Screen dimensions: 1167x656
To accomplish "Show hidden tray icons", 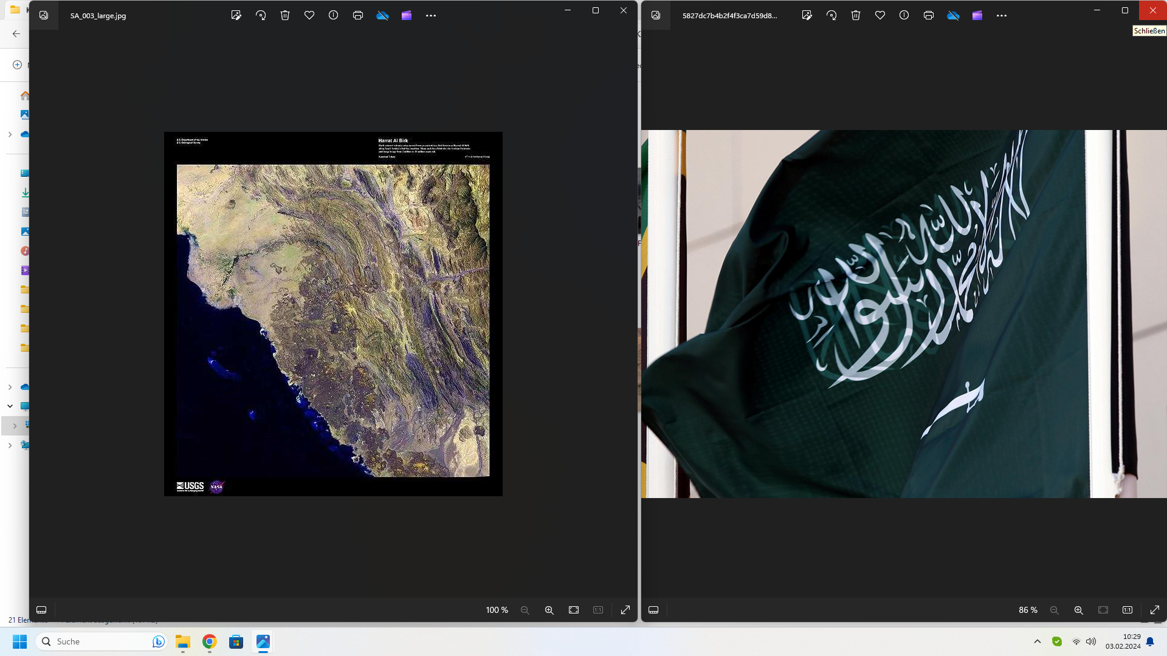I will (x=1038, y=641).
